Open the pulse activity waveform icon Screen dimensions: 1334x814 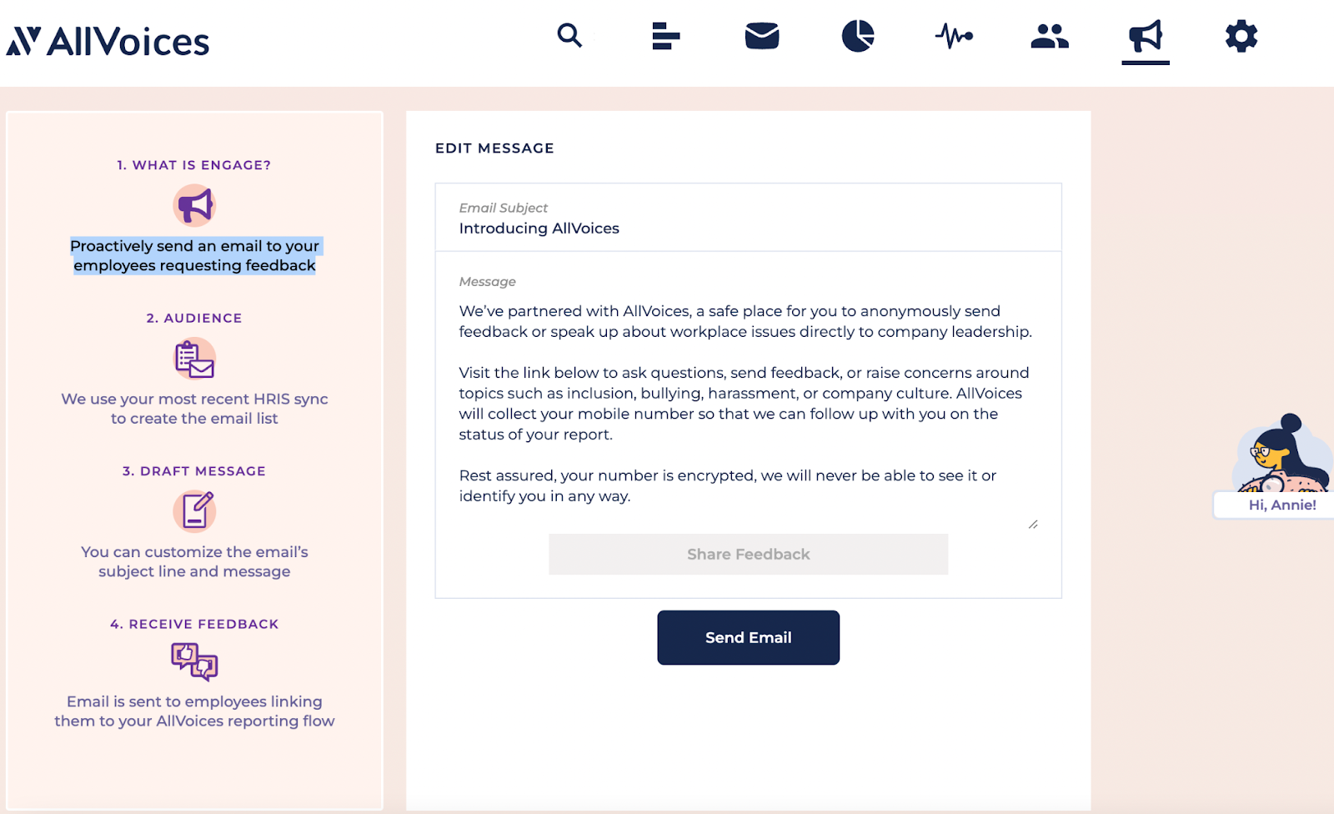click(953, 36)
